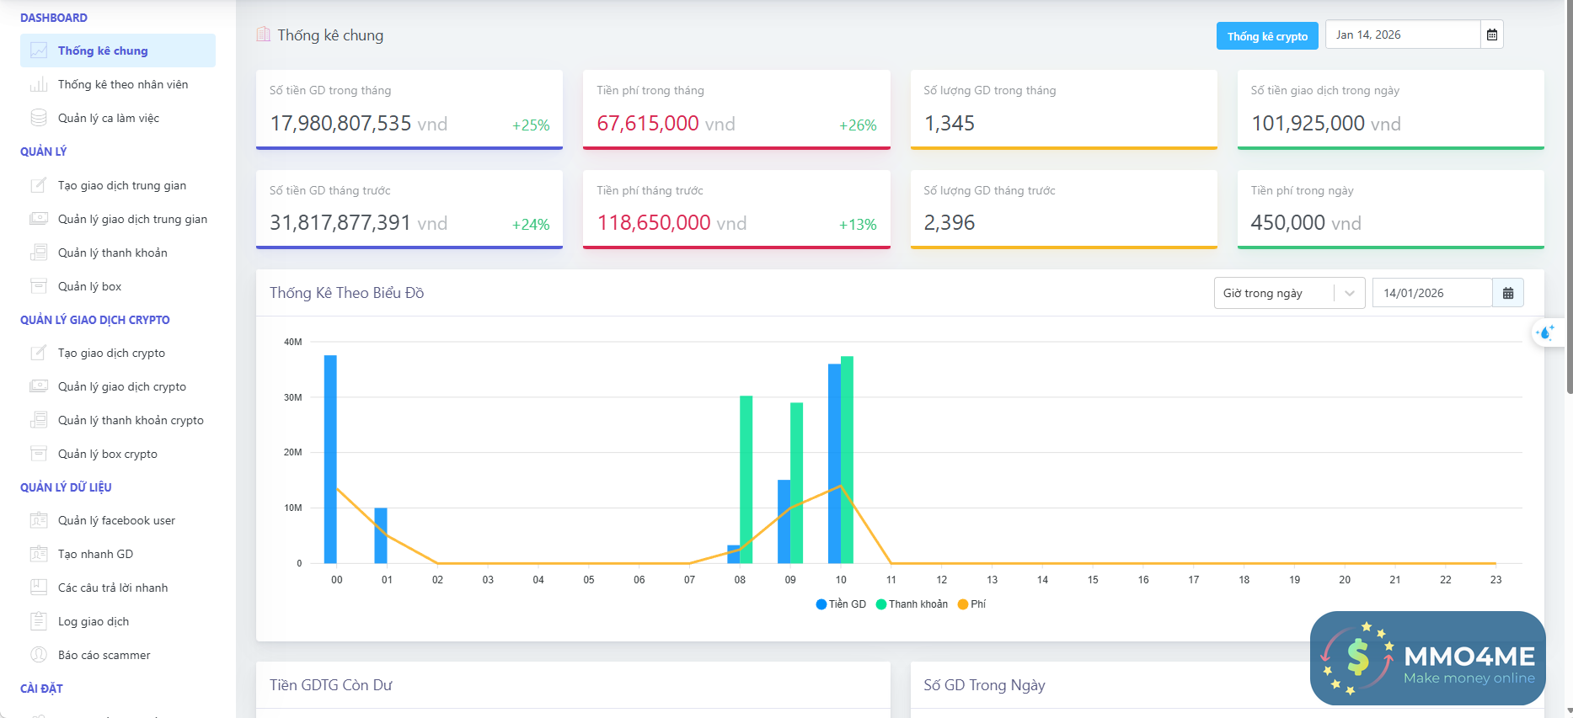Go to Log giao dịch in sidebar

(x=94, y=621)
